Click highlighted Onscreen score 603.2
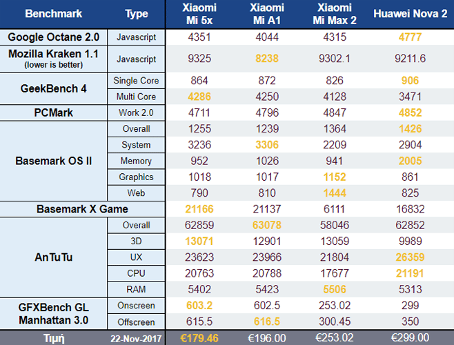 coord(199,306)
